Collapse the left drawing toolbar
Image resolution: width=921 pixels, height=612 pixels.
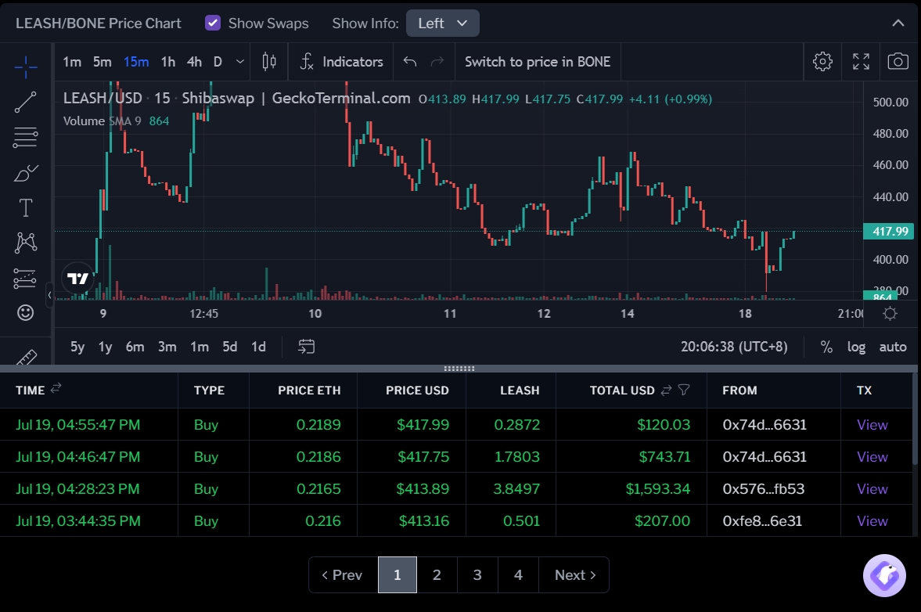(49, 295)
